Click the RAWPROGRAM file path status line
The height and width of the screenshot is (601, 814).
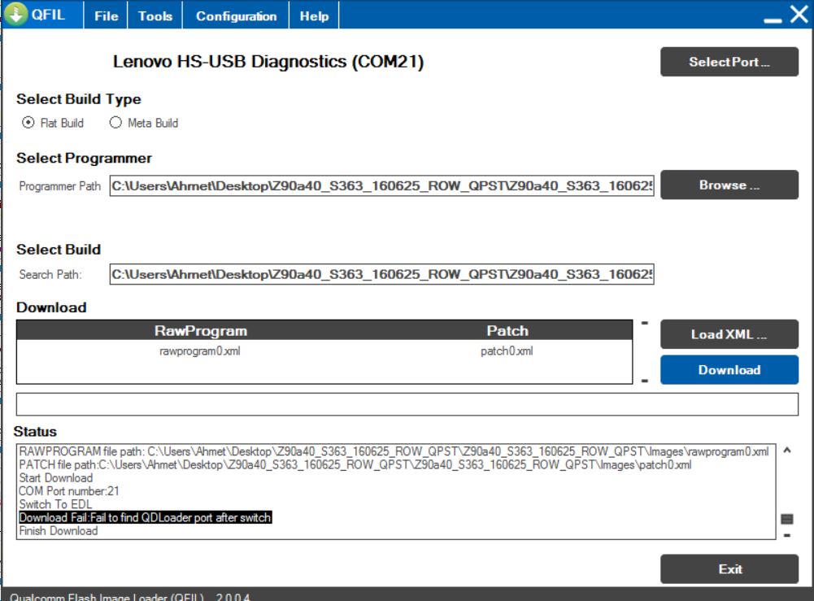click(x=394, y=451)
